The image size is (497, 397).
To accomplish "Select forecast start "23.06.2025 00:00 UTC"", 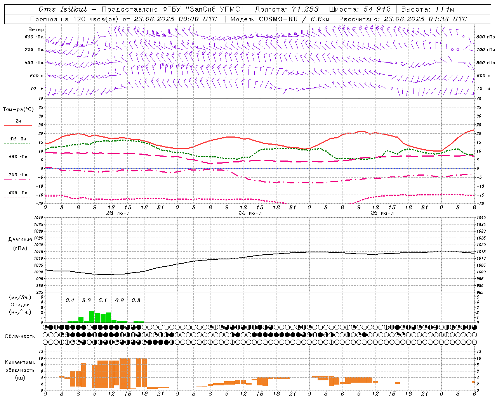I will pos(175,19).
